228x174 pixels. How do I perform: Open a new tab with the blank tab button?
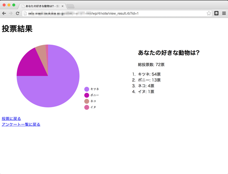click(71, 6)
